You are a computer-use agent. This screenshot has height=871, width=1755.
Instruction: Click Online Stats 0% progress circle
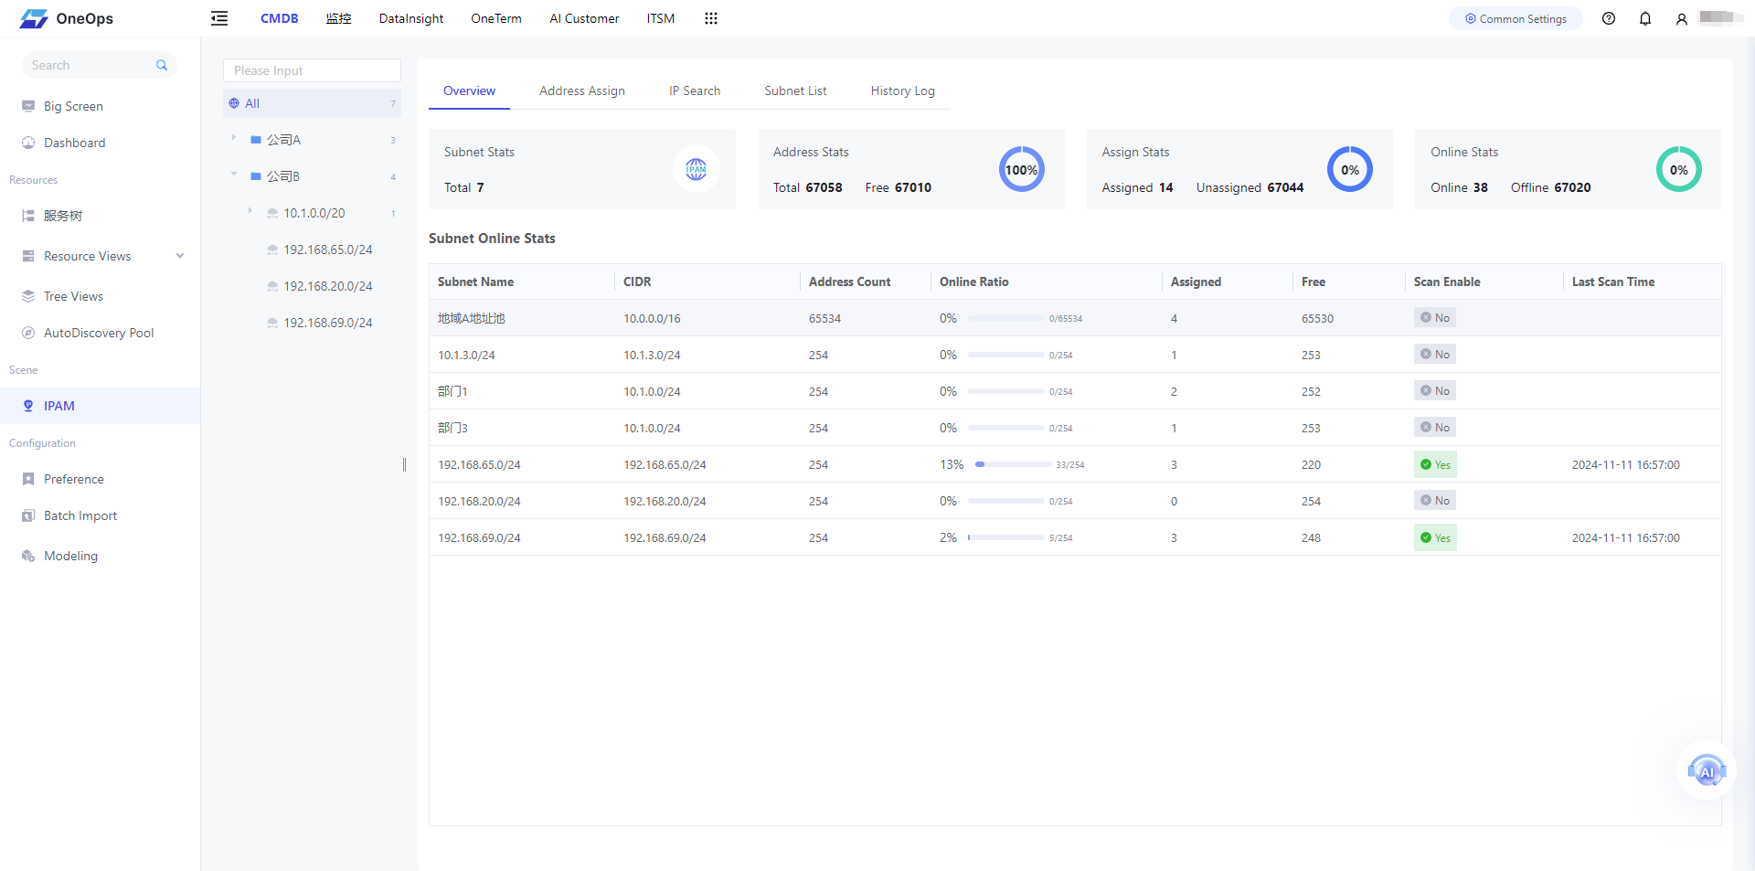[x=1679, y=169]
